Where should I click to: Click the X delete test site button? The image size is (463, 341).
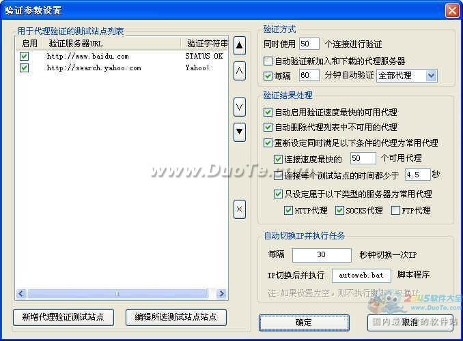click(x=240, y=209)
